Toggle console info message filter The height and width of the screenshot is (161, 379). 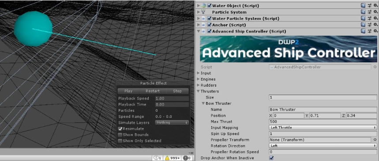[158, 158]
